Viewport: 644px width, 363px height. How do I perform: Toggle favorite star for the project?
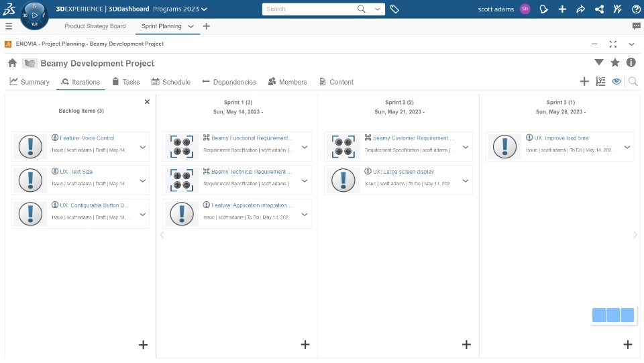point(615,62)
